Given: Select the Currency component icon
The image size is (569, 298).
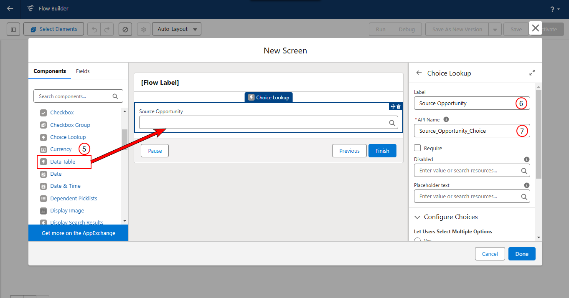Looking at the screenshot, I should [43, 149].
